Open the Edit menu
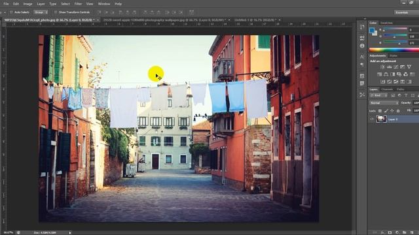Viewport: 419px width, 235px height. [16, 4]
